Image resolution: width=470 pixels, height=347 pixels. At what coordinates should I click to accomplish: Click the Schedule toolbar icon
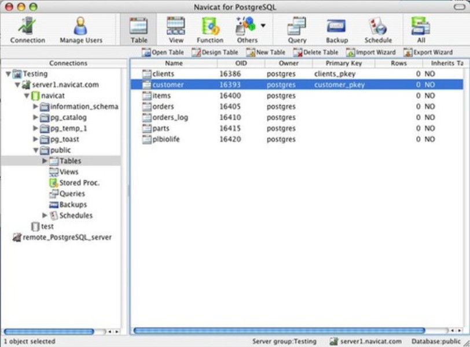click(379, 29)
